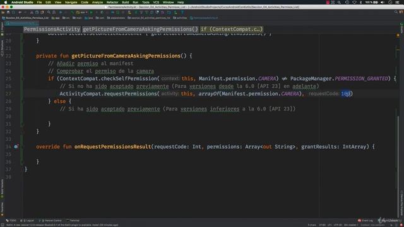404x227 pixels.
Task: Collapse onRequestPermissionsResult fold marker line 34
Action: point(22,147)
